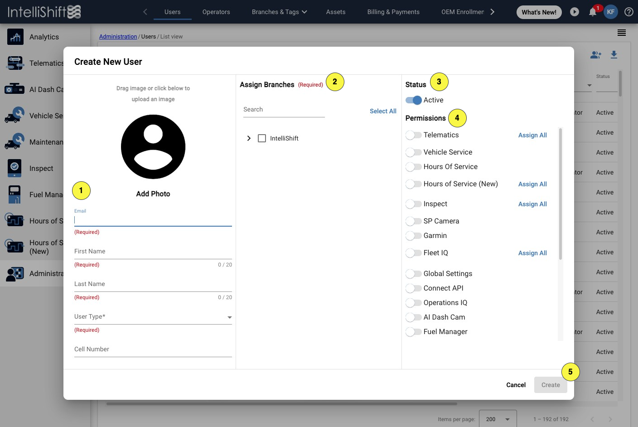Viewport: 638px width, 427px height.
Task: Enable the SP Camera toggle
Action: [414, 221]
